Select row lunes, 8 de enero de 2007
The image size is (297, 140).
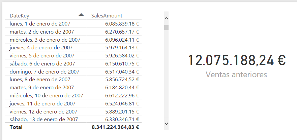tap(73, 80)
